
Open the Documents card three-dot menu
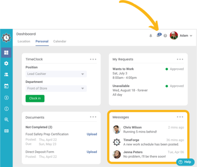93,117
